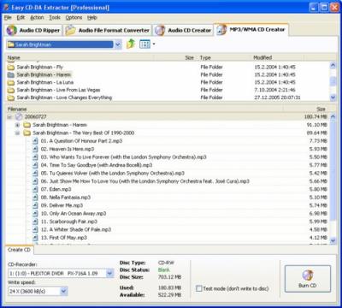The height and width of the screenshot is (308, 342).
Task: Click the mp3 file icon for 09. Deliver Me
Action: click(x=35, y=205)
